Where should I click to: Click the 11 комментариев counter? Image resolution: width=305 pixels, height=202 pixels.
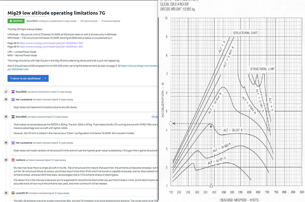click(x=111, y=21)
